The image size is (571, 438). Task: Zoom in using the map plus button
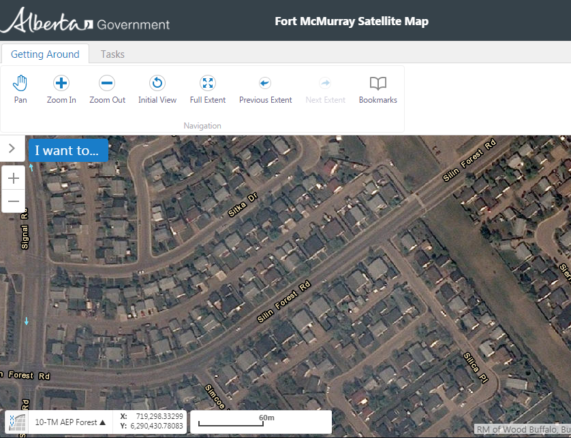pyautogui.click(x=13, y=178)
